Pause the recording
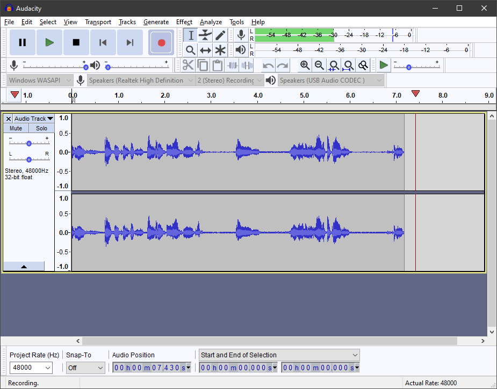This screenshot has height=389, width=497. pyautogui.click(x=23, y=42)
